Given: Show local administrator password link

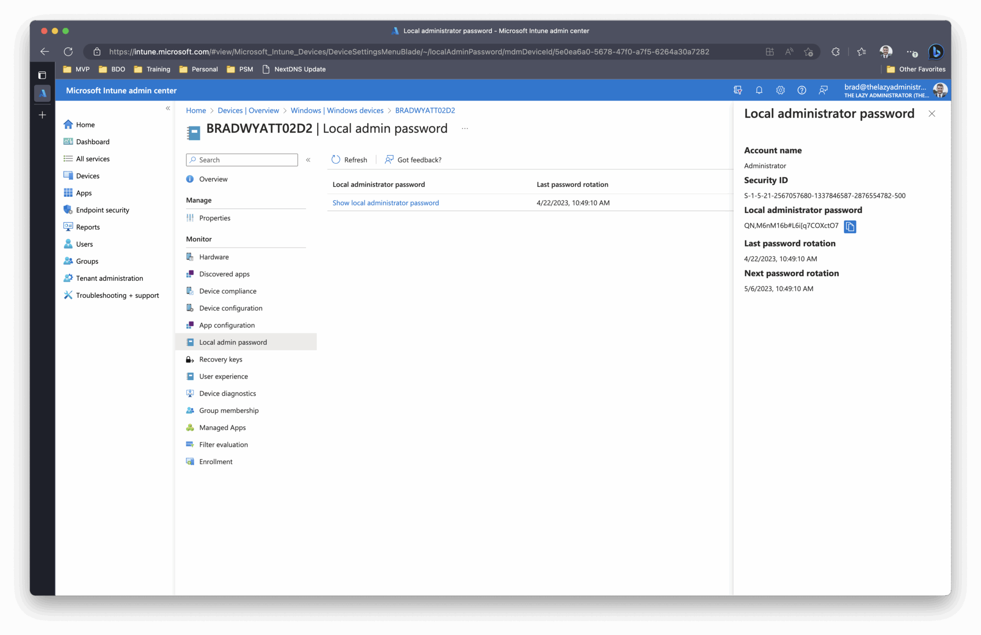Looking at the screenshot, I should click(386, 203).
